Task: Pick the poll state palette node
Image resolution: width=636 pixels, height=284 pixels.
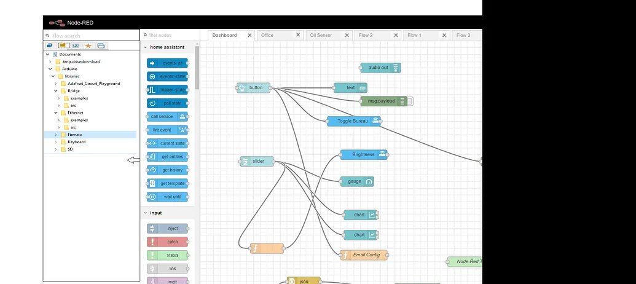Action: (x=168, y=103)
